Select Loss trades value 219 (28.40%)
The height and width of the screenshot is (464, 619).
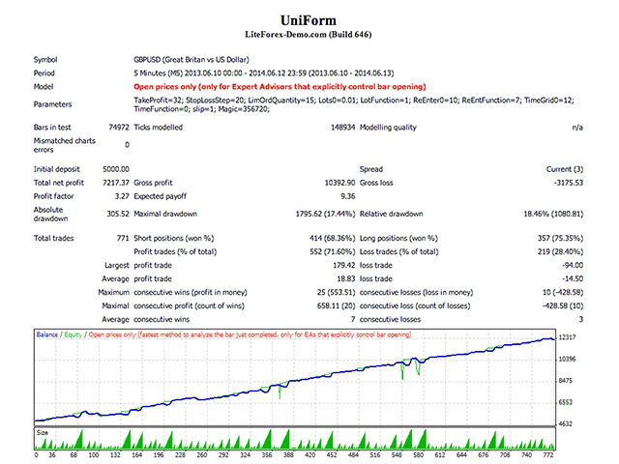[x=560, y=251]
